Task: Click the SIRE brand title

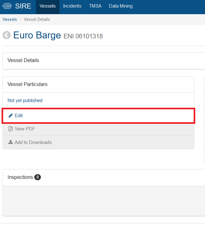Action: click(23, 6)
